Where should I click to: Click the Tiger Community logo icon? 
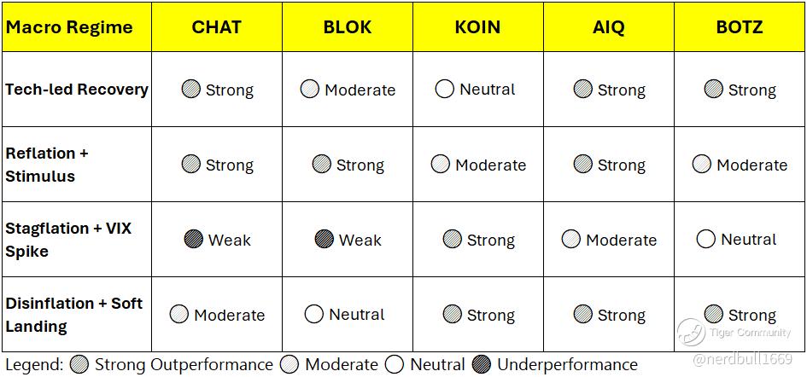coord(690,332)
